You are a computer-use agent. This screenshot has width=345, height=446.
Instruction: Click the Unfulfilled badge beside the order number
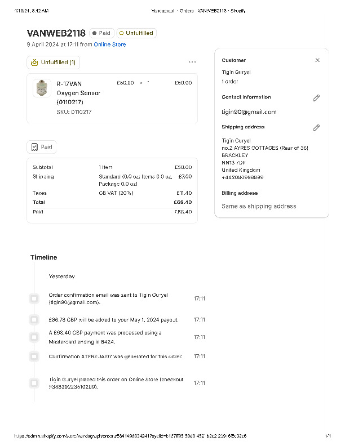pyautogui.click(x=136, y=33)
